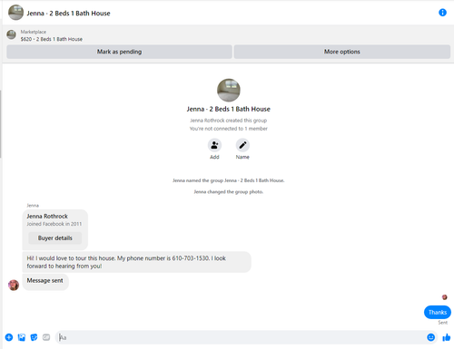This screenshot has width=454, height=349.
Task: Open Buyer details
Action: (x=55, y=238)
